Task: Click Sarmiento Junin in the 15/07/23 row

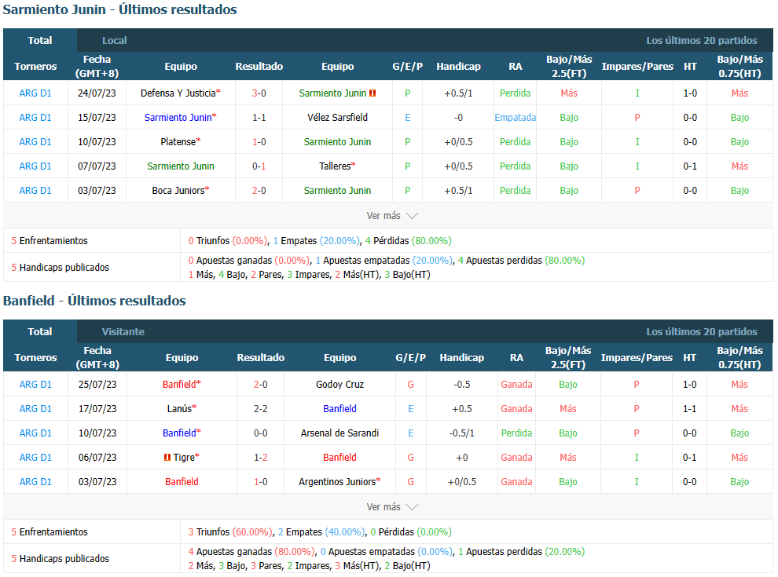Action: 178,118
